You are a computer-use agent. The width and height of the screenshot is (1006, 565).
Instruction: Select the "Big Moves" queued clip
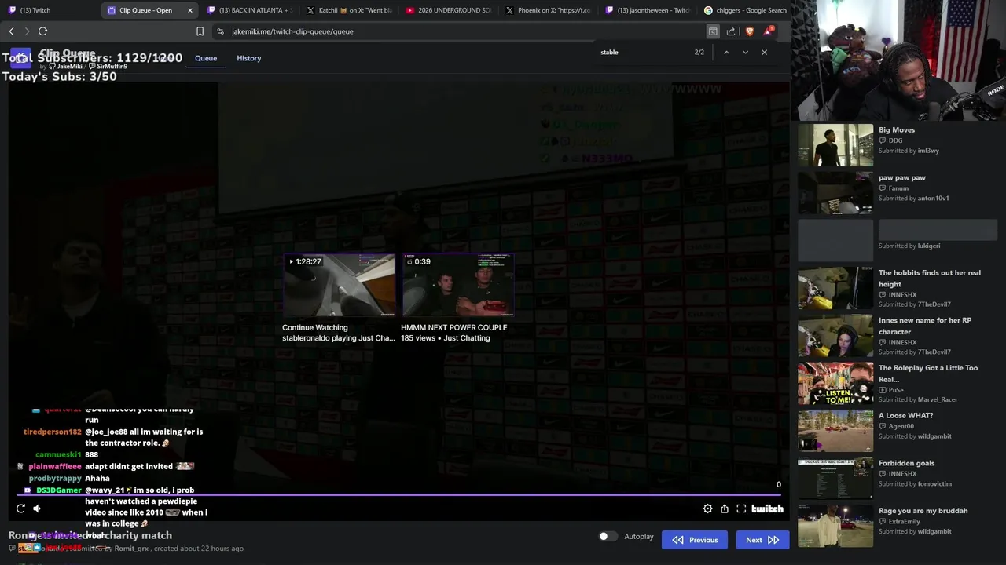(897, 130)
